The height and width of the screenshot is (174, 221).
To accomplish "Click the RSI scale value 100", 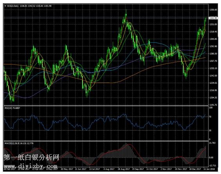I will point(211,108).
